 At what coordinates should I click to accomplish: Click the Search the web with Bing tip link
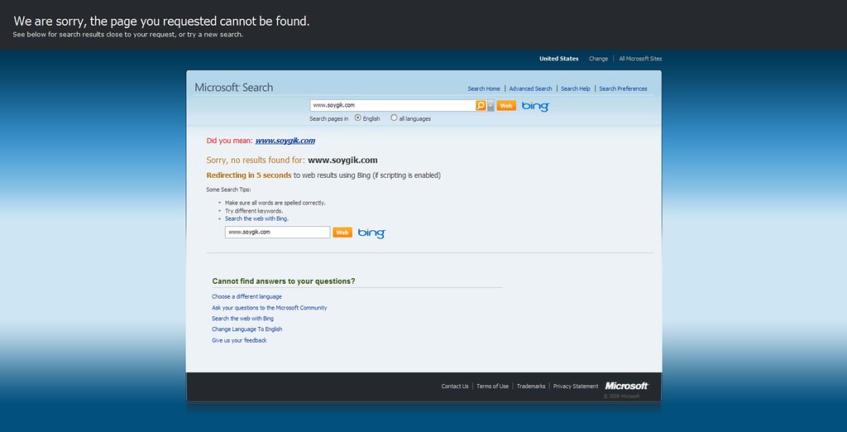pyautogui.click(x=256, y=218)
